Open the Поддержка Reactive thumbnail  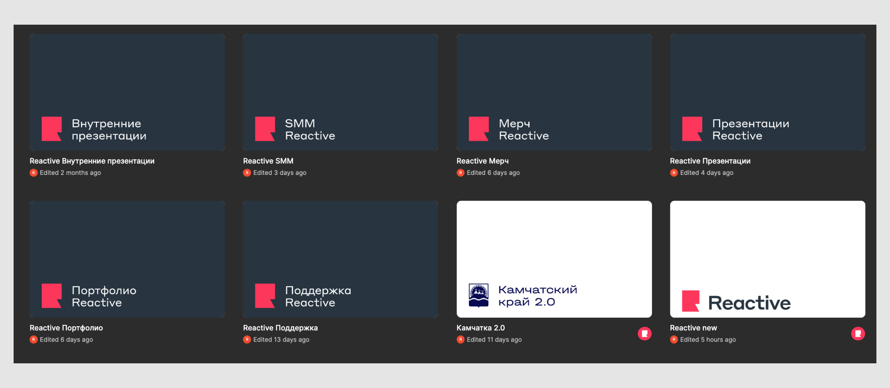point(340,259)
